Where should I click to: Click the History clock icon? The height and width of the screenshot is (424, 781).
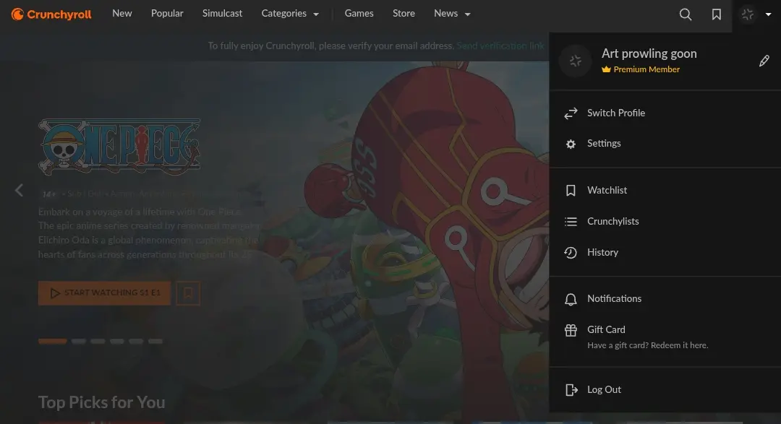pos(571,252)
